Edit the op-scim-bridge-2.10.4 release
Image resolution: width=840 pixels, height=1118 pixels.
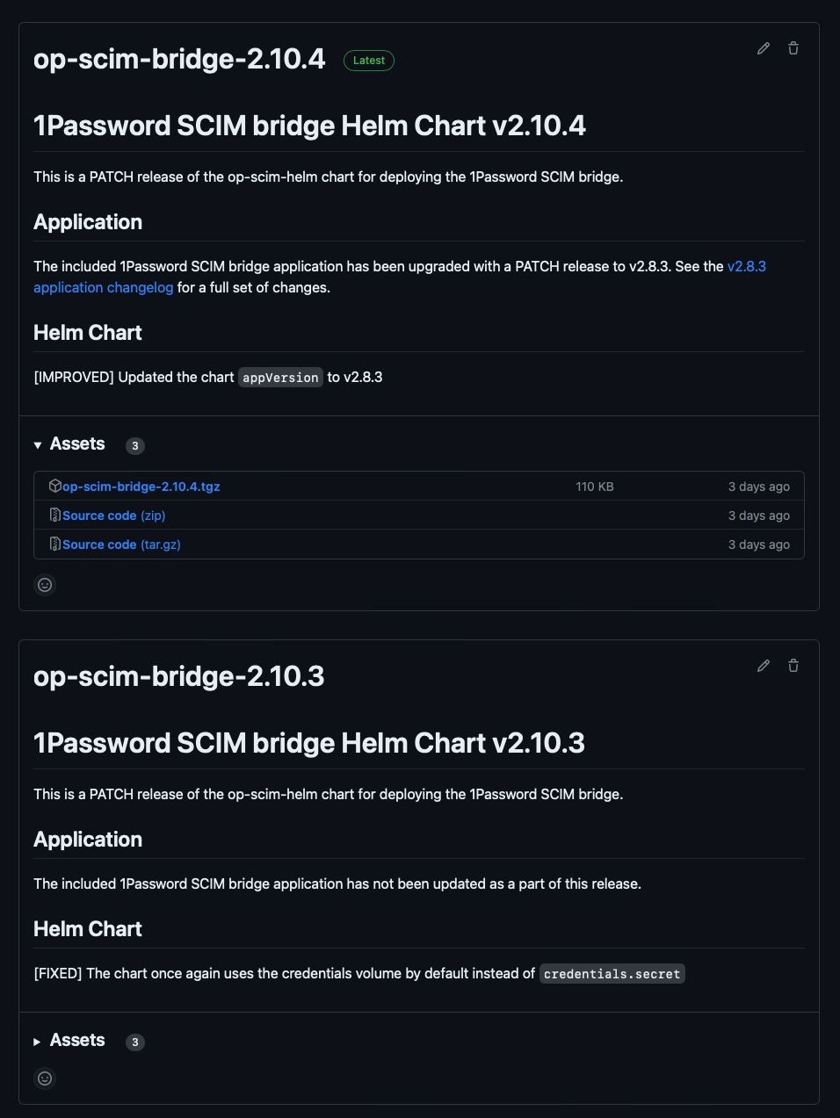coord(763,48)
